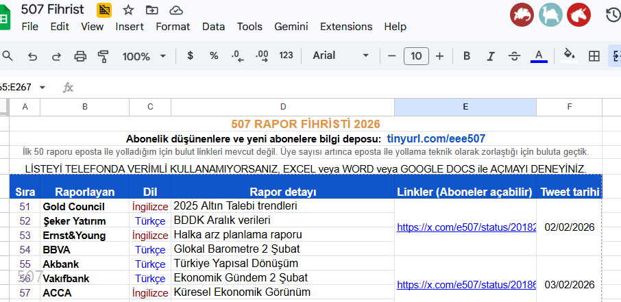Open the borders tool

tap(594, 56)
